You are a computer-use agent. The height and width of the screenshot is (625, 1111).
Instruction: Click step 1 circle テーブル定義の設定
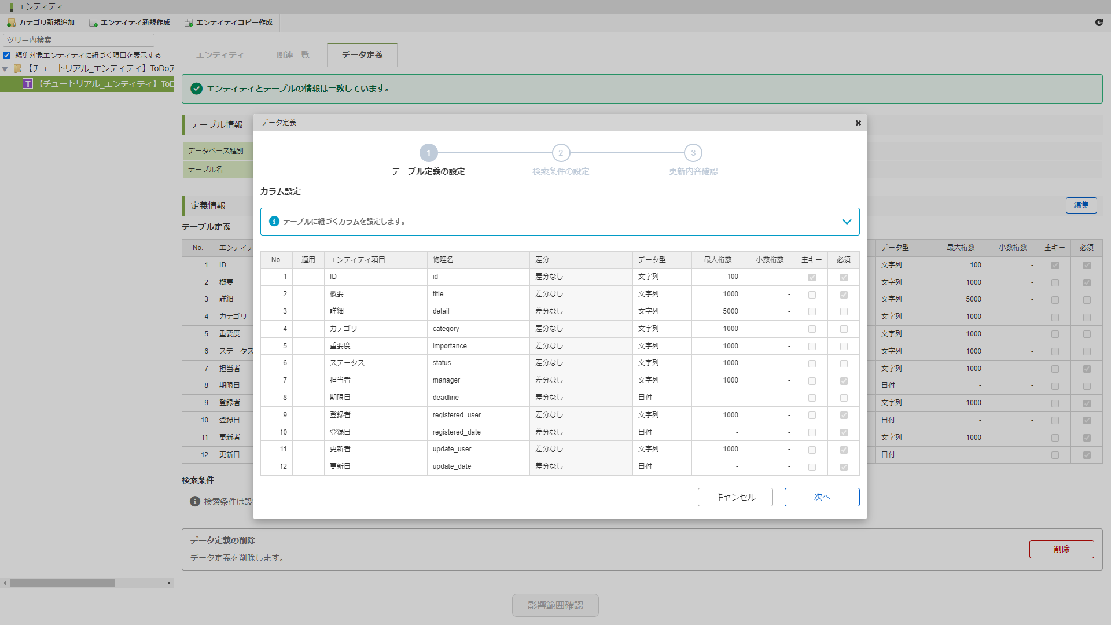pyautogui.click(x=429, y=153)
